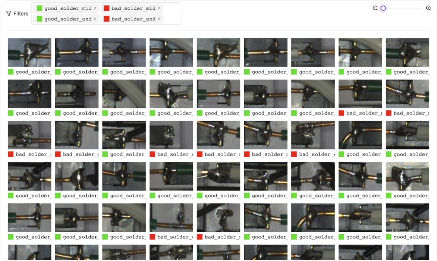Click the Filters funnel icon
The height and width of the screenshot is (261, 437).
[x=9, y=14]
